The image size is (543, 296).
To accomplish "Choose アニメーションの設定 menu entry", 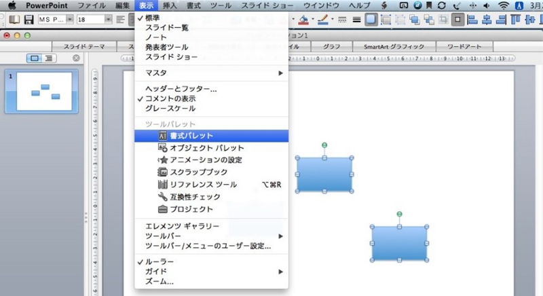I will pos(211,160).
